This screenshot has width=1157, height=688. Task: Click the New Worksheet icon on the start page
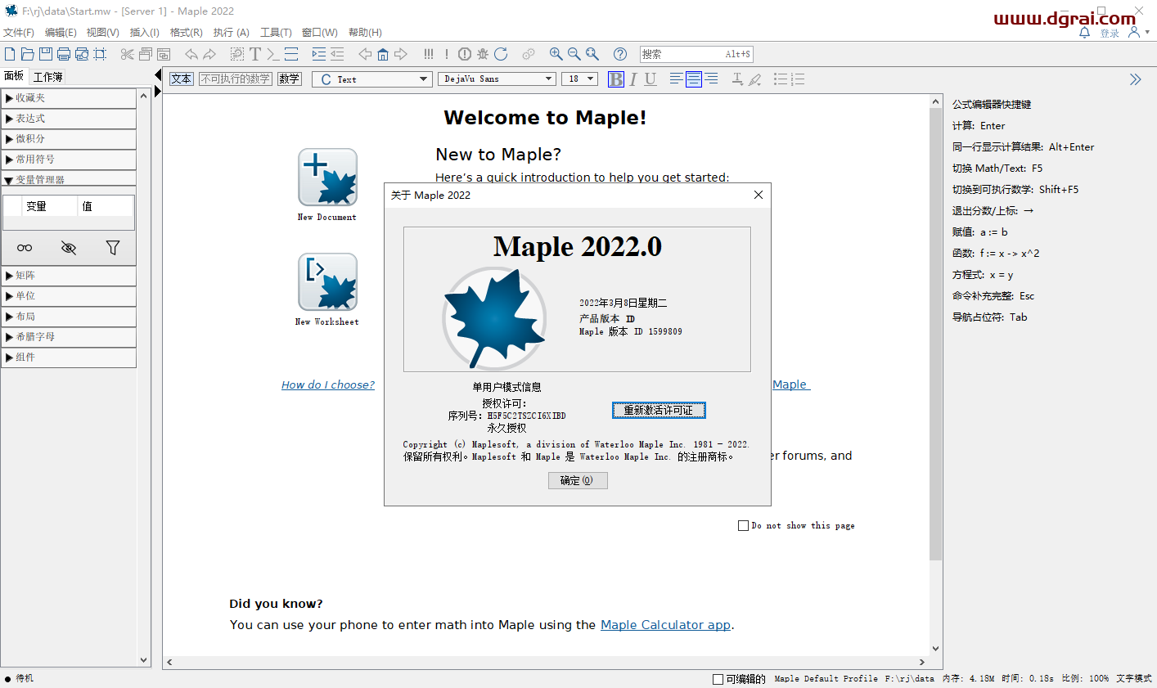[326, 282]
